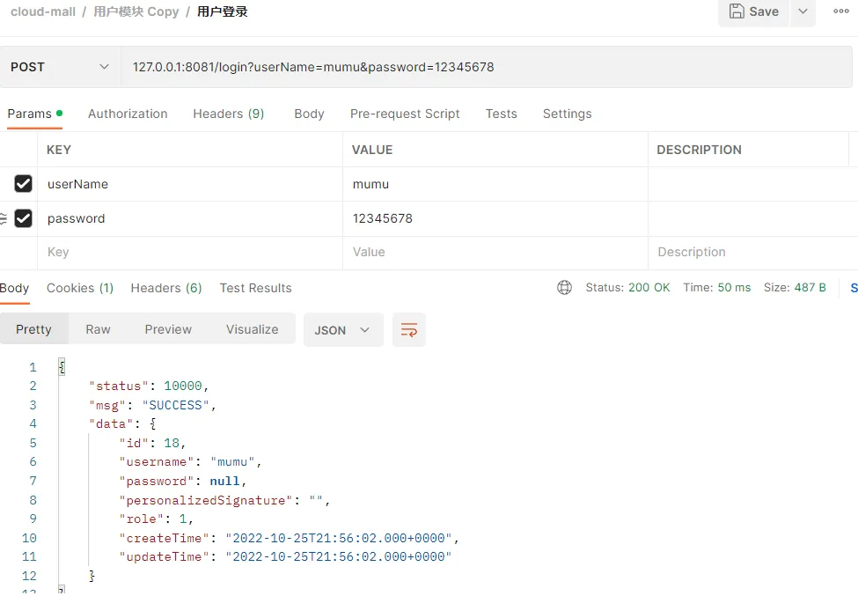The width and height of the screenshot is (858, 596).
Task: Open the Headers (9) request tab
Action: tap(229, 114)
